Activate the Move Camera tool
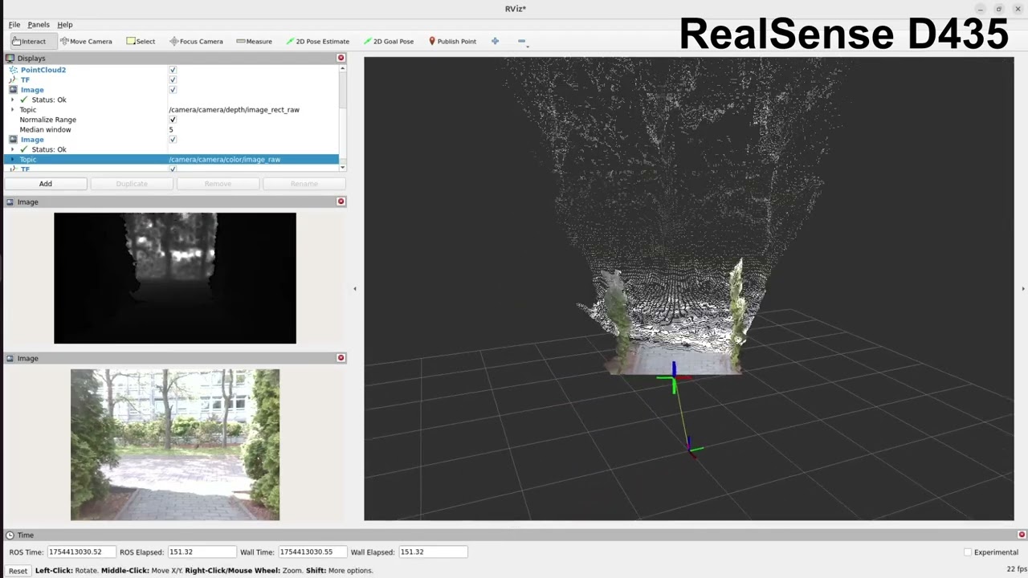1028x578 pixels. pos(86,41)
